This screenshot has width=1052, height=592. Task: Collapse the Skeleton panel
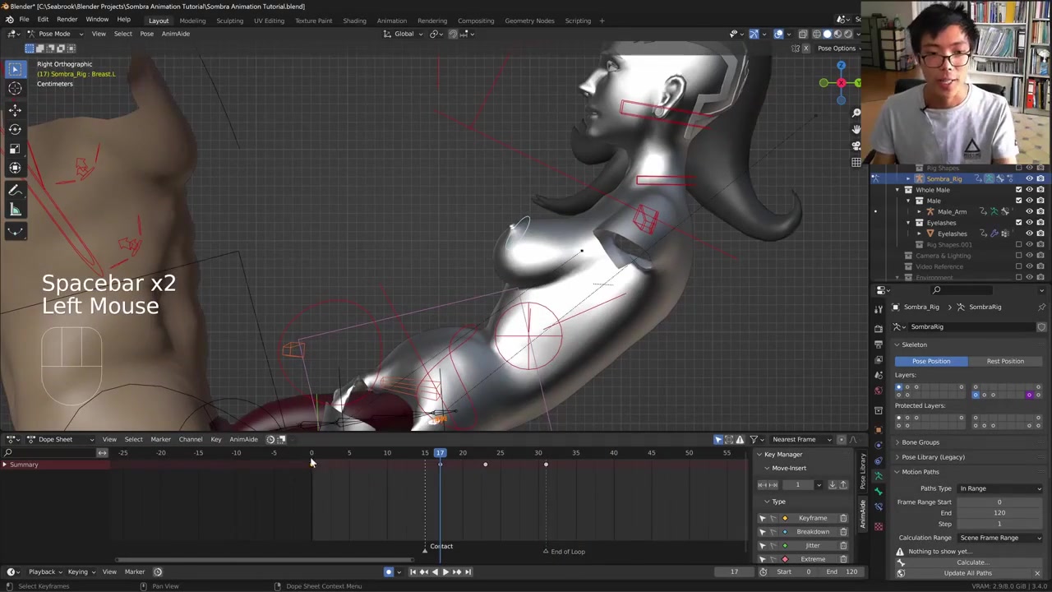click(x=914, y=345)
